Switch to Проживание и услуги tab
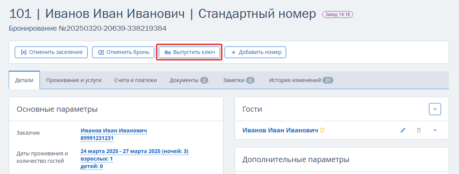 [74, 80]
